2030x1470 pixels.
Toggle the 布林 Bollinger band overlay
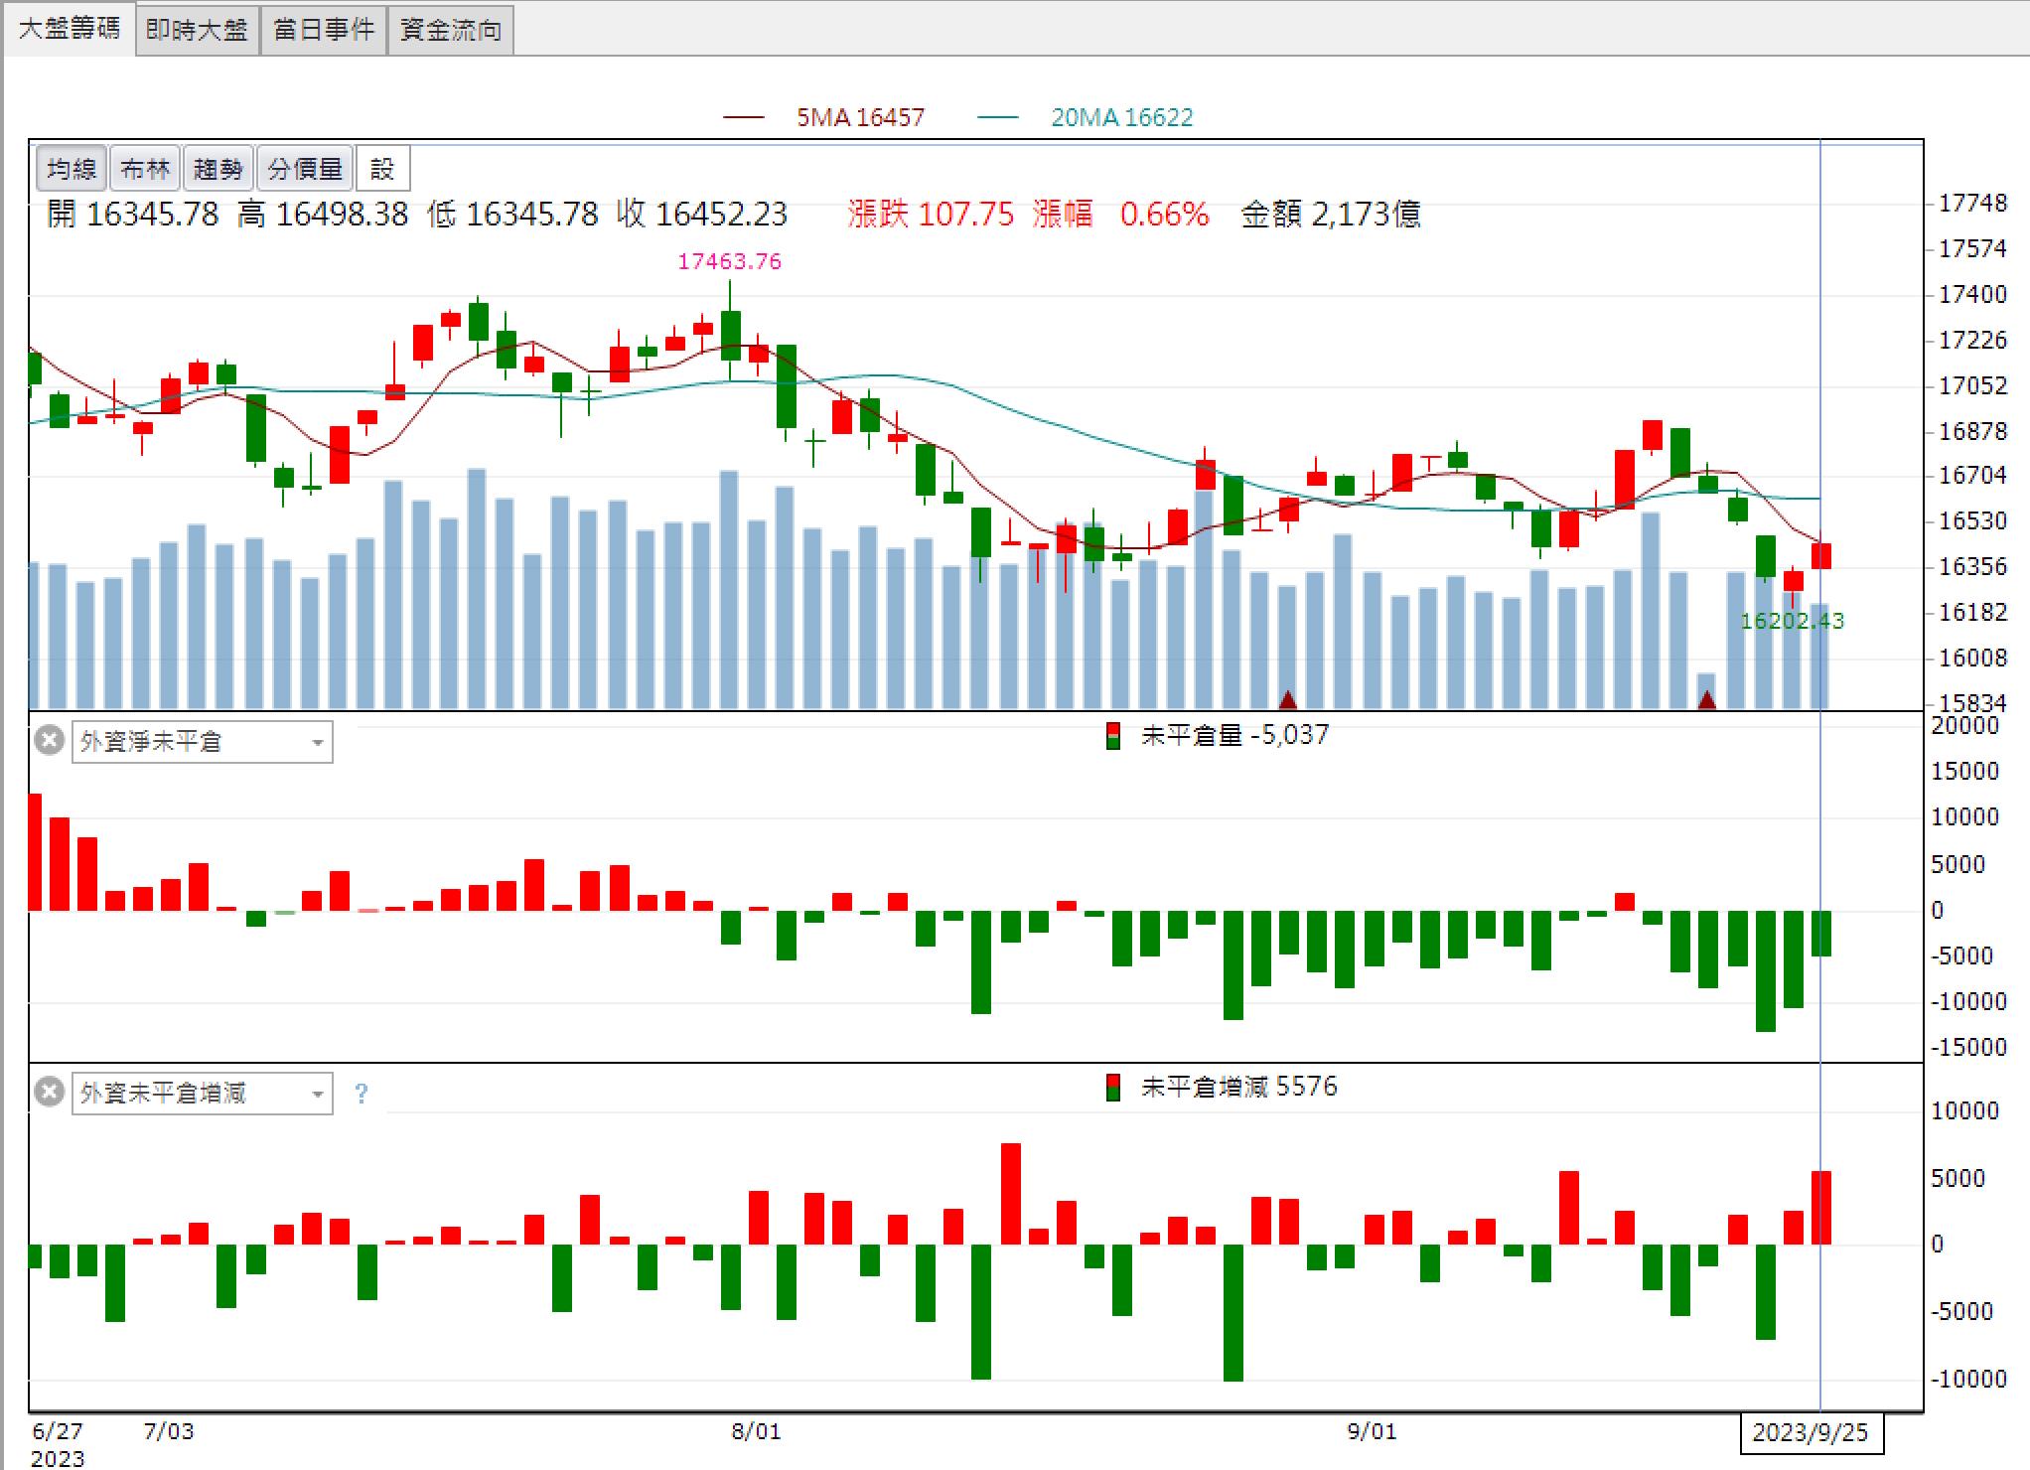(x=145, y=169)
